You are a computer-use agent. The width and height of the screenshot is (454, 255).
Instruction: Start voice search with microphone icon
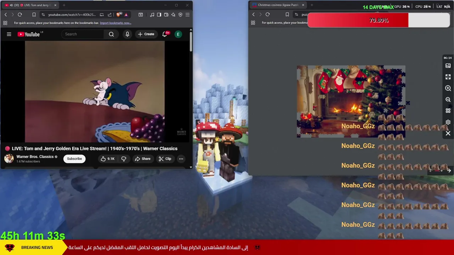click(127, 34)
